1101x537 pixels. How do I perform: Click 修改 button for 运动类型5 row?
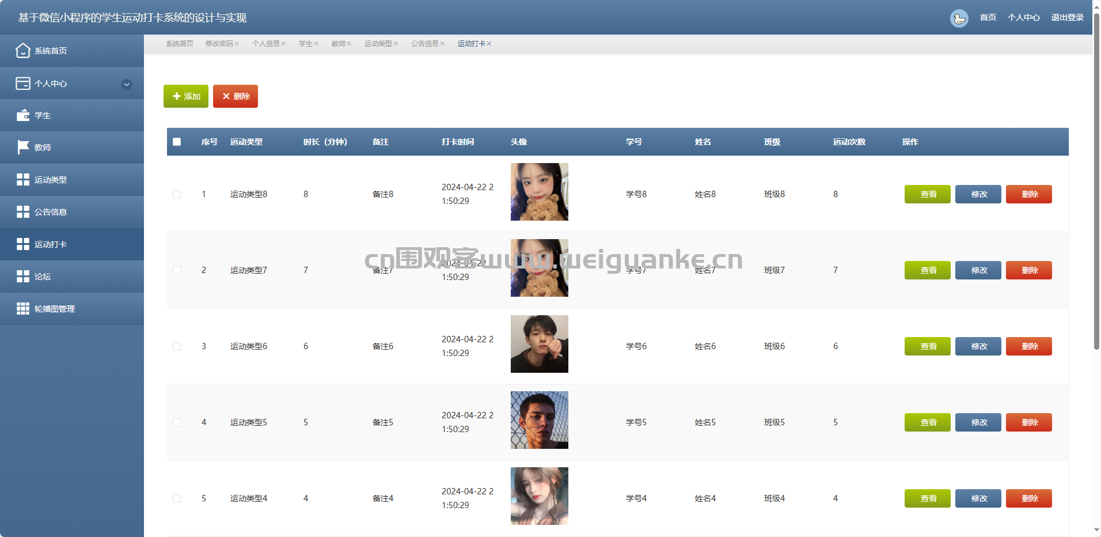click(x=978, y=422)
